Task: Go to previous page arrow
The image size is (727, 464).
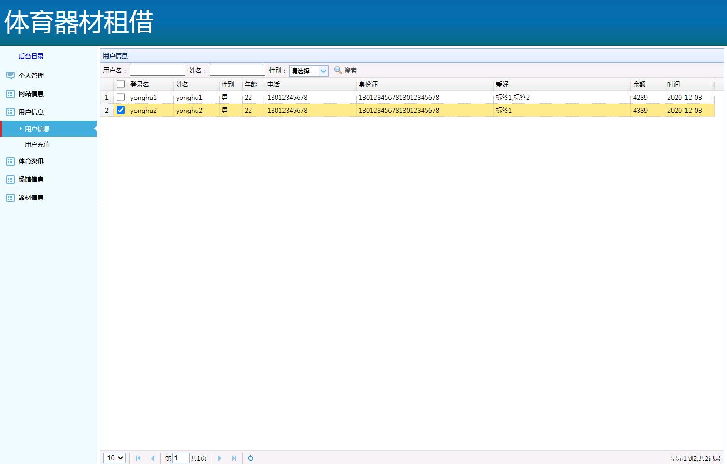Action: [x=153, y=458]
